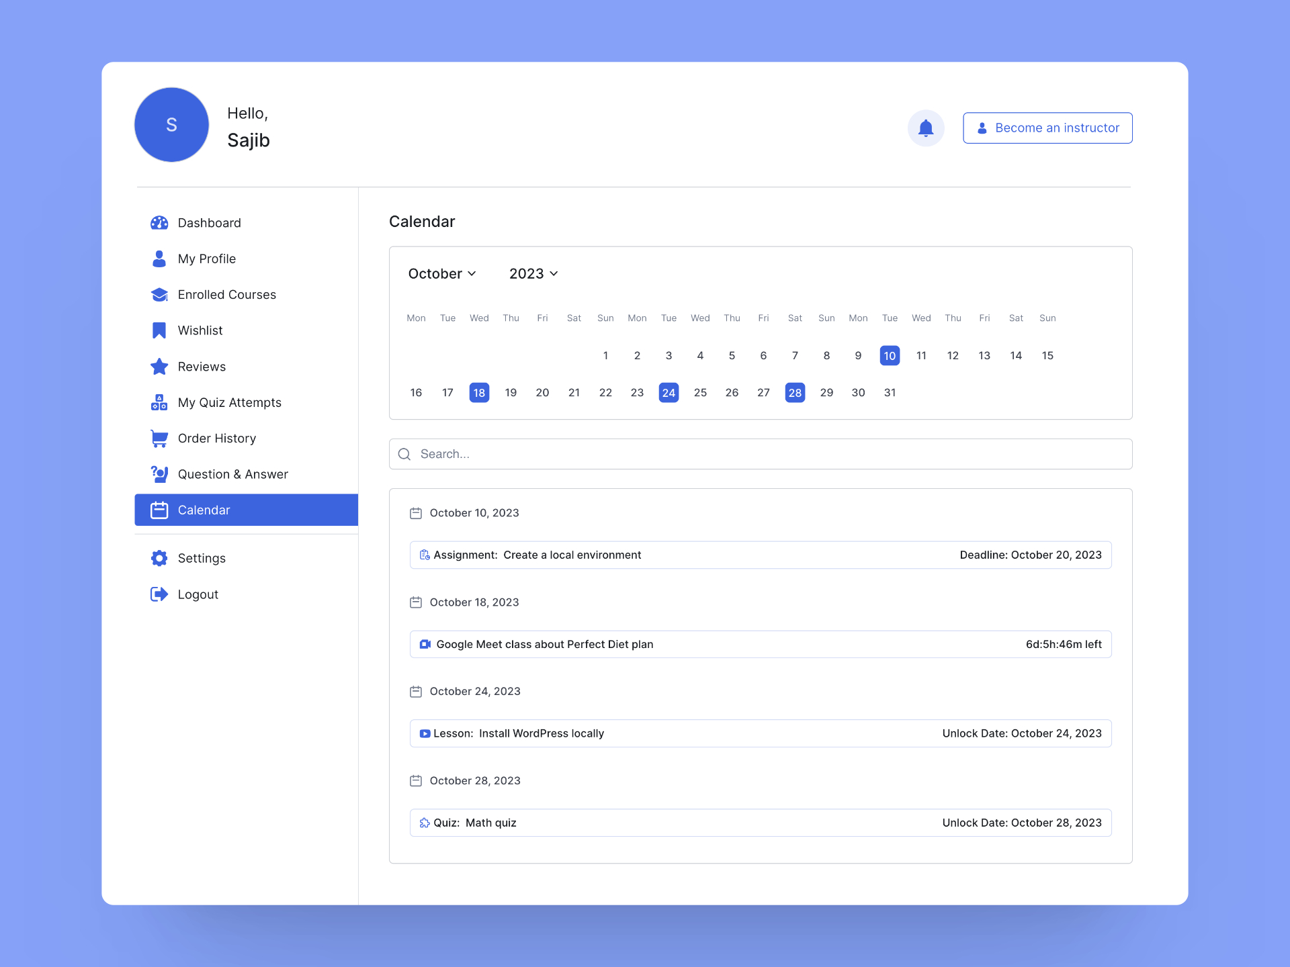Toggle the highlighted date October 24
This screenshot has width=1290, height=967.
(667, 392)
